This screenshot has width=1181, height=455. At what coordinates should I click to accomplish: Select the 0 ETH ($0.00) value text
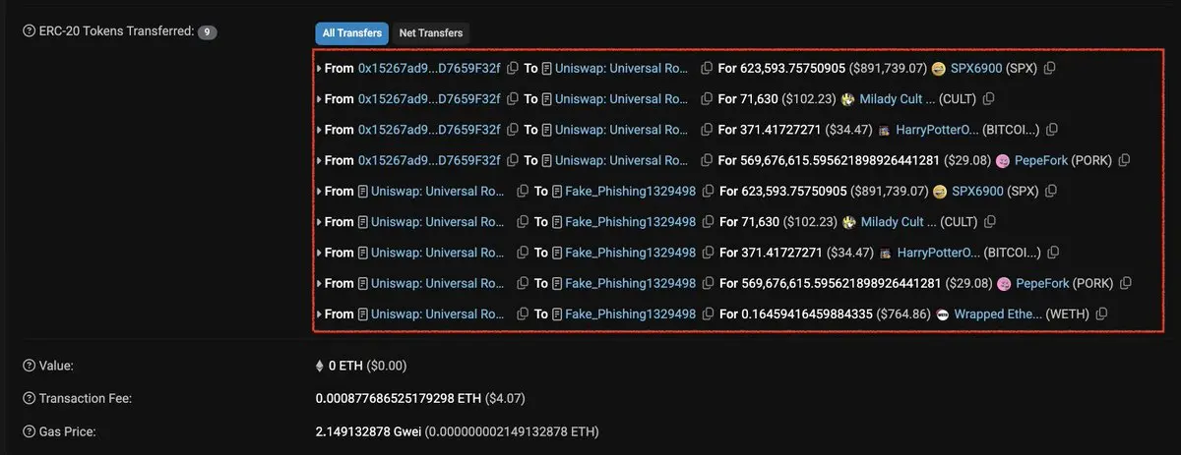click(367, 366)
